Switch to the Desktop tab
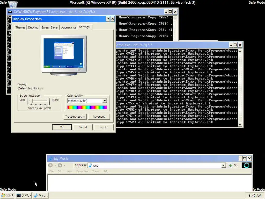The image size is (265, 199). tap(33, 27)
